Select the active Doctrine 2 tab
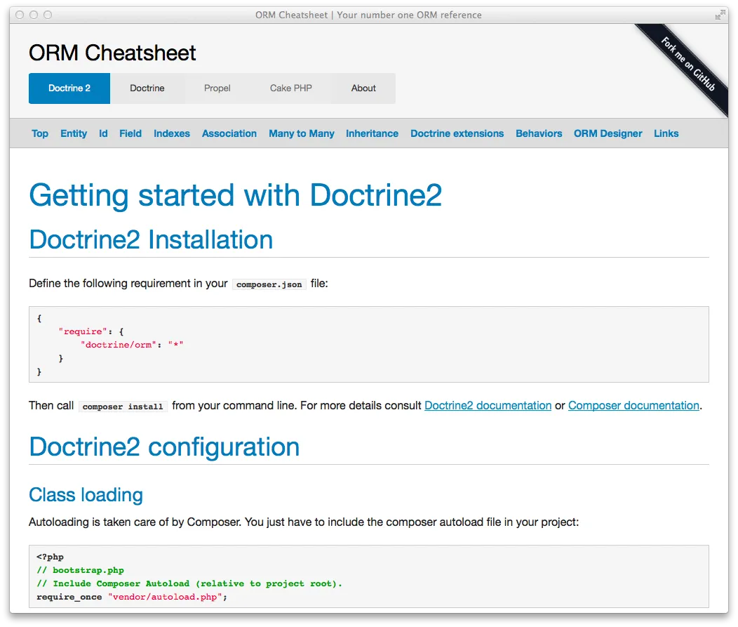This screenshot has height=627, width=738. tap(69, 88)
